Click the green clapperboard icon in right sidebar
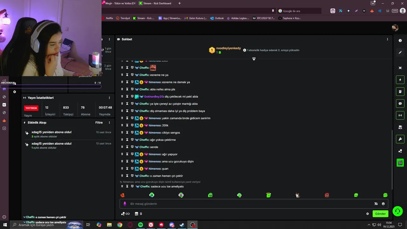Screen dimensions: 407x229 [x=400, y=163]
